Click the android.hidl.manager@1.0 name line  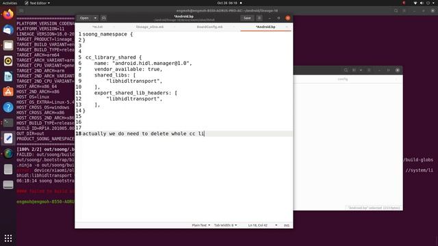click(143, 64)
